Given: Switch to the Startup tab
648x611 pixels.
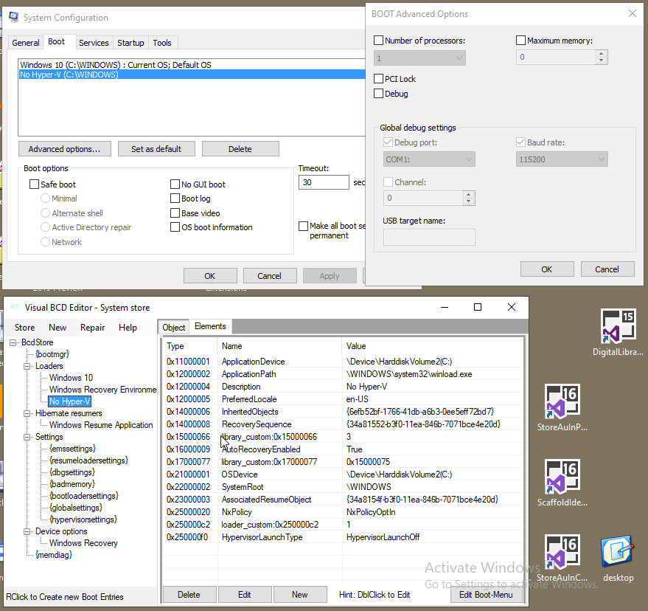Looking at the screenshot, I should pos(130,43).
